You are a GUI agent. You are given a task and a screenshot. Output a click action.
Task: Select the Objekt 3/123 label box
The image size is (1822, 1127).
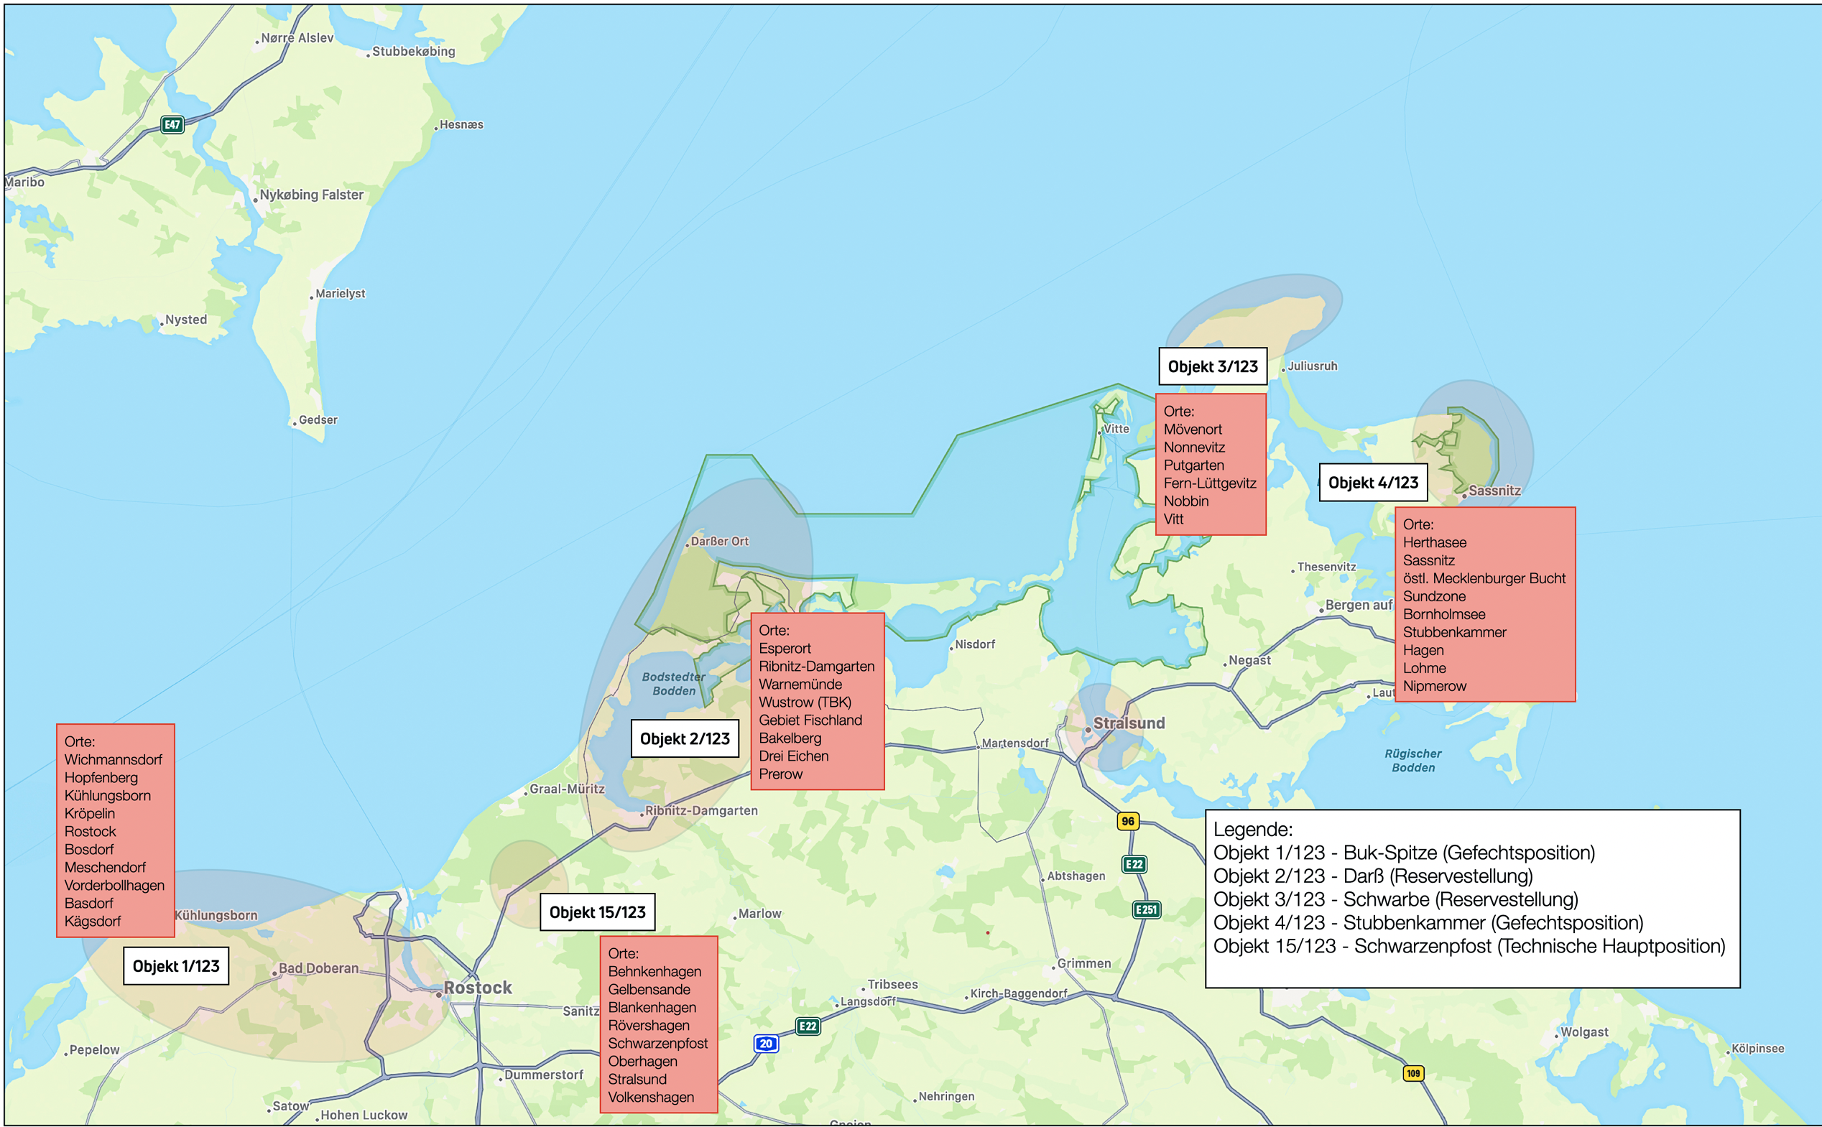1212,367
